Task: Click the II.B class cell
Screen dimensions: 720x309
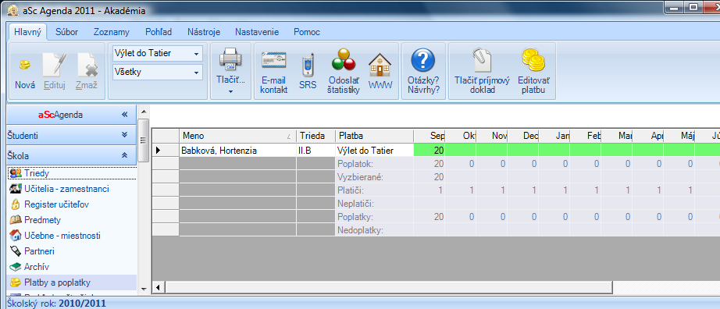Action: click(x=315, y=150)
